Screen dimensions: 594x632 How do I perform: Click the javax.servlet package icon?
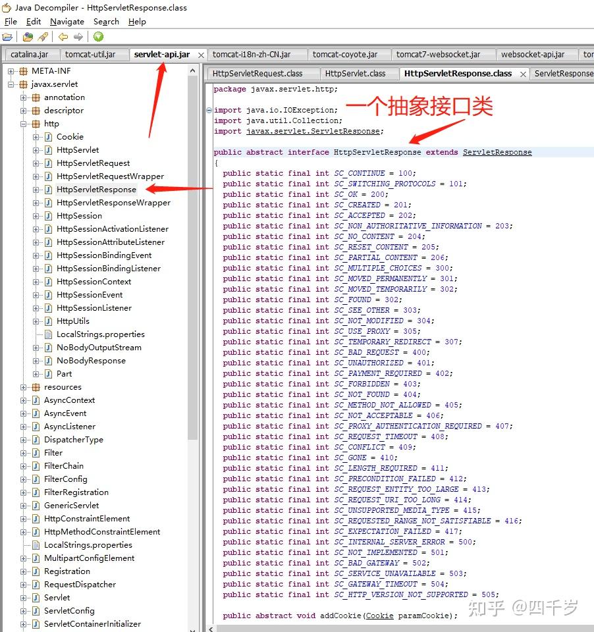click(24, 85)
